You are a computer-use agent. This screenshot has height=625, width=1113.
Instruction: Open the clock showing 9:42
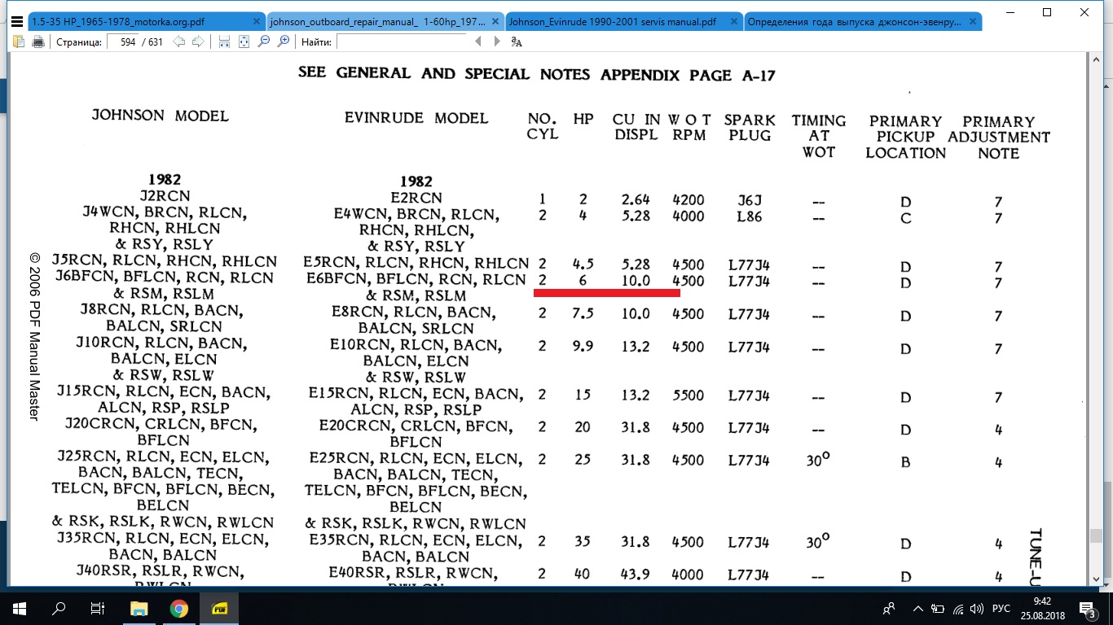(x=1041, y=609)
